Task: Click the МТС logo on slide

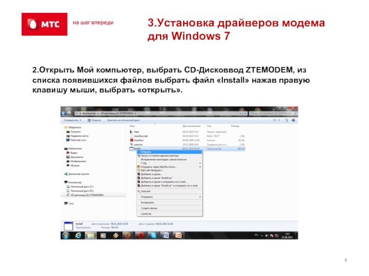Action: pyautogui.click(x=44, y=24)
